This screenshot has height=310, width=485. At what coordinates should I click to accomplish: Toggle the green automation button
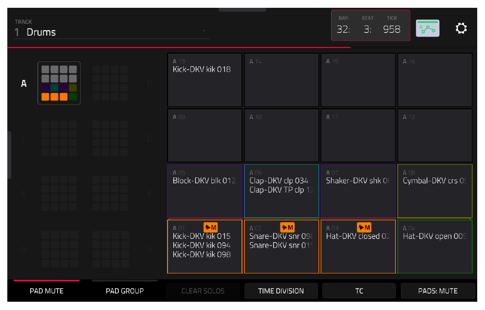click(428, 28)
